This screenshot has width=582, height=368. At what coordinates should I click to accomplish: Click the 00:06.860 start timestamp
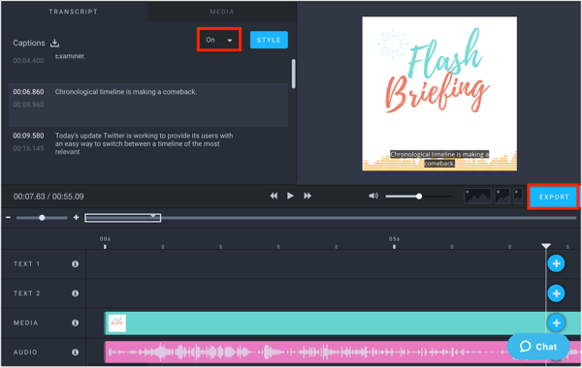coord(28,92)
